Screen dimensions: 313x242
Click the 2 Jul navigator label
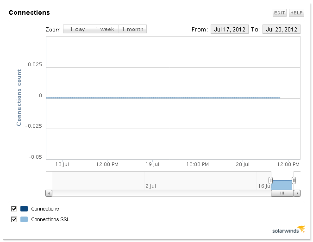(150, 186)
